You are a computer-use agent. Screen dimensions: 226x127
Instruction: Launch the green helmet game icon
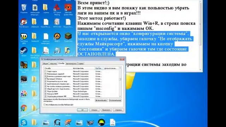tap(101, 122)
